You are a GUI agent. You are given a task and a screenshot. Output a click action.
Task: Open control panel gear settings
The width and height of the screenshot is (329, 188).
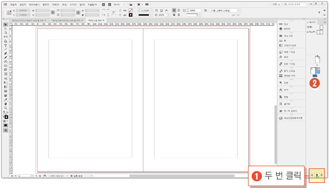324,11
